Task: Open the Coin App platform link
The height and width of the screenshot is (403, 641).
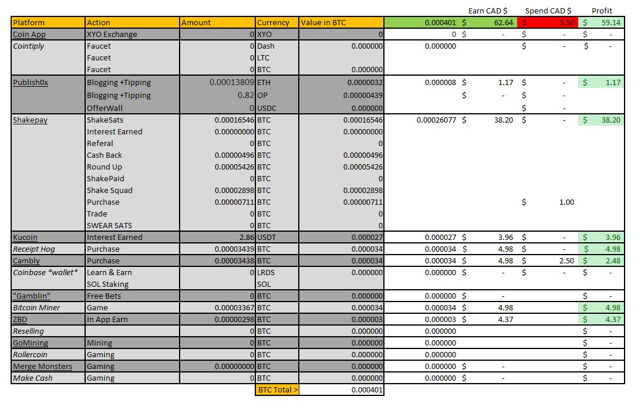Action: click(x=29, y=35)
